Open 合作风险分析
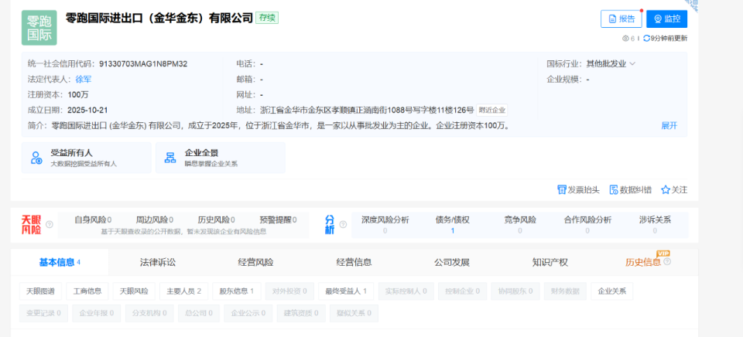Image resolution: width=743 pixels, height=337 pixels. (x=587, y=225)
